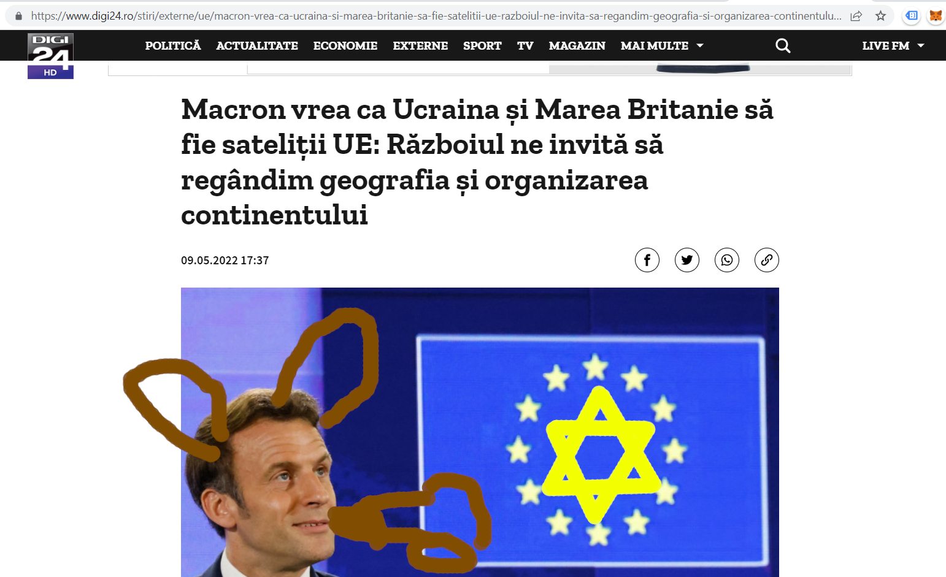Viewport: 946px width, 577px height.
Task: Expand the LIVE FM dropdown
Action: [893, 45]
